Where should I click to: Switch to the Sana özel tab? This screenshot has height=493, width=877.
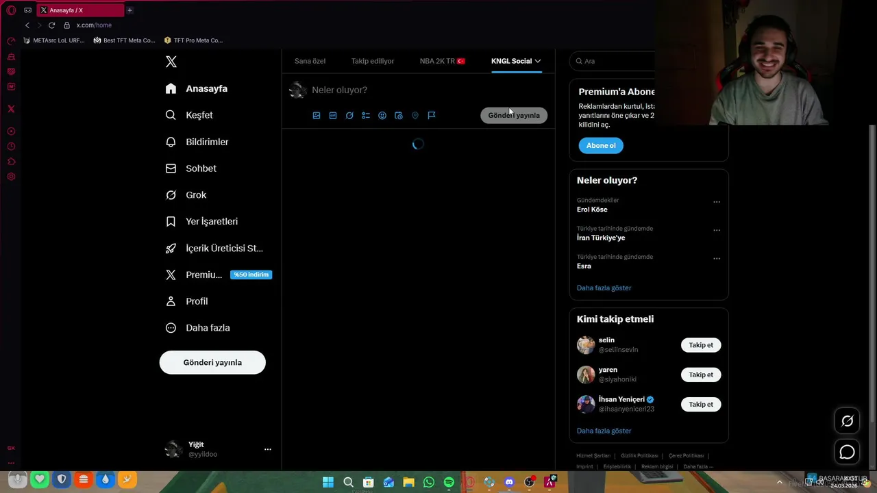tap(310, 61)
